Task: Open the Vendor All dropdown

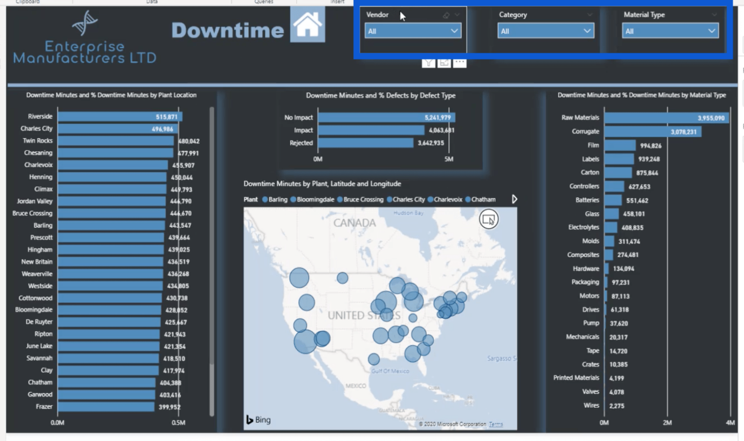Action: [x=413, y=31]
